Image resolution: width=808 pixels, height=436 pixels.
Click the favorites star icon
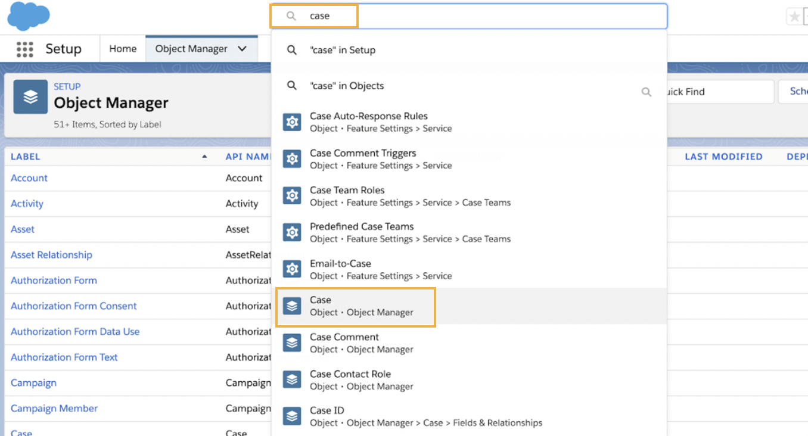point(794,17)
